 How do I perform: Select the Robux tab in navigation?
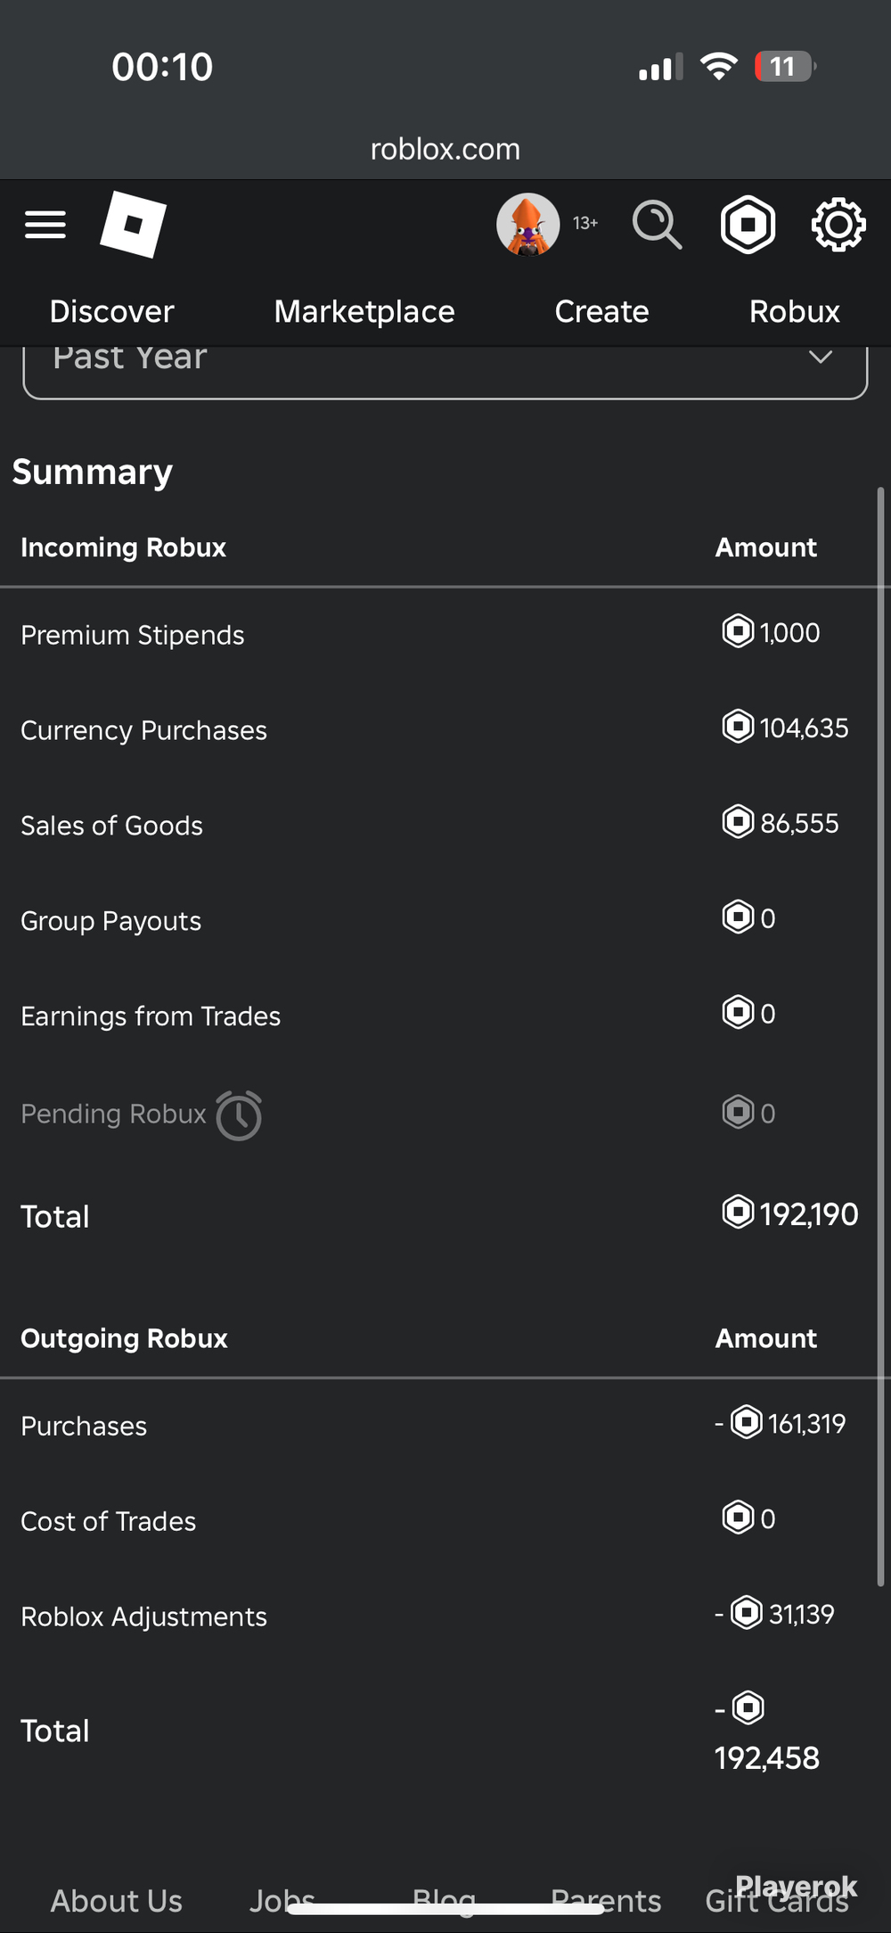coord(795,311)
